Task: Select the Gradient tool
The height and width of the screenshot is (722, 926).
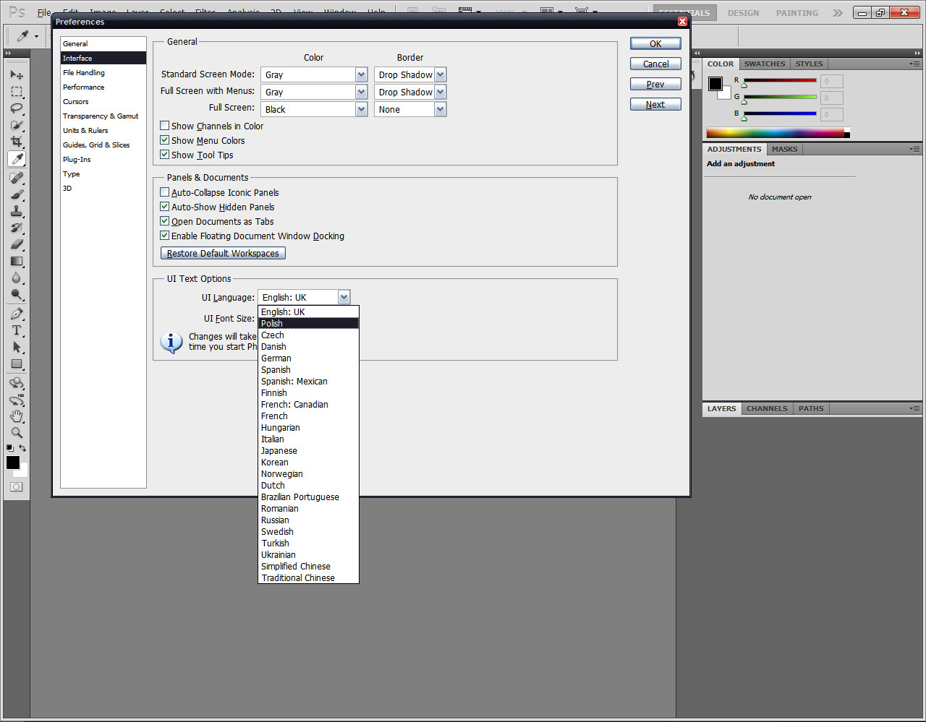Action: [17, 261]
